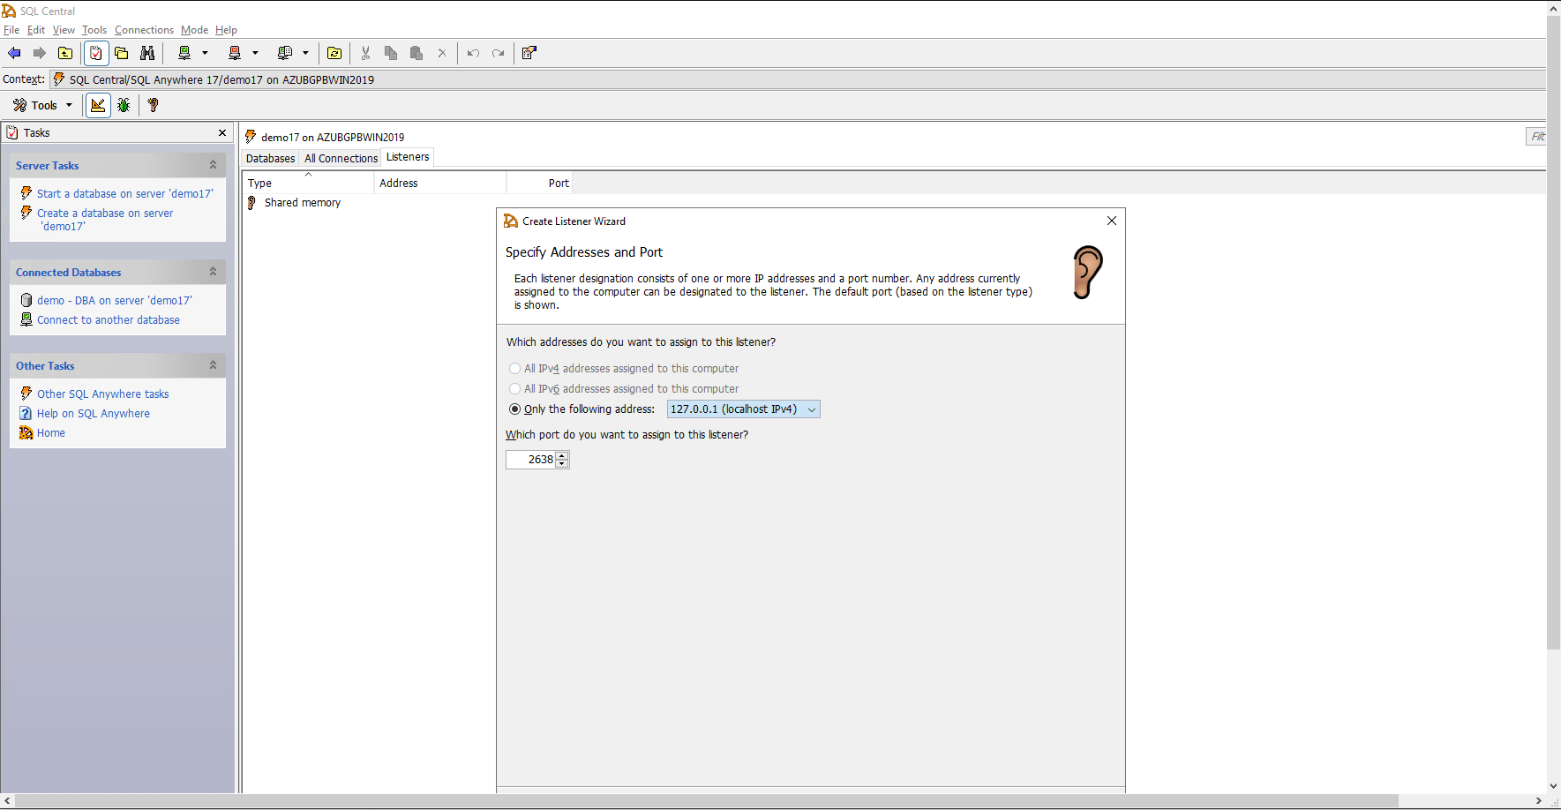Switch to the All Connections tab
The image size is (1561, 810).
341,159
